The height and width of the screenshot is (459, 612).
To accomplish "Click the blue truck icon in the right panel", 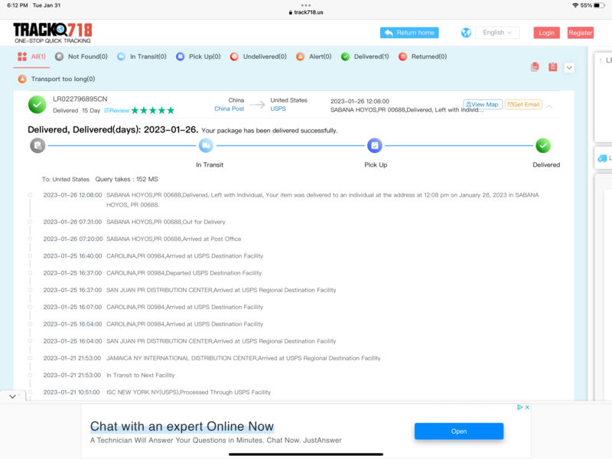I will point(602,158).
